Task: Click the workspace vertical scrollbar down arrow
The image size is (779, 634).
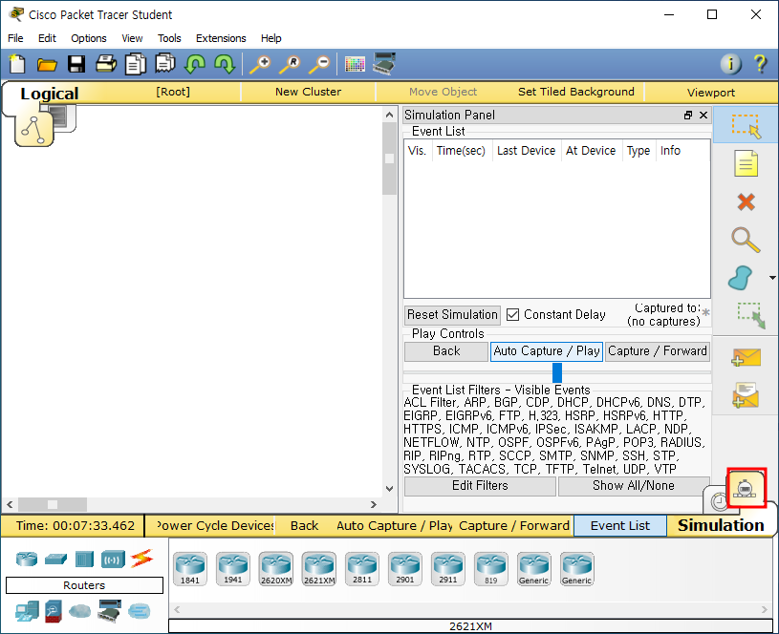Action: (x=390, y=489)
